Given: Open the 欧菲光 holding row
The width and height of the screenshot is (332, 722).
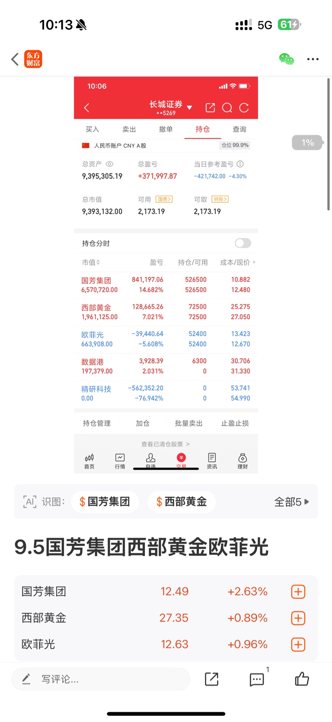Looking at the screenshot, I should tap(166, 339).
